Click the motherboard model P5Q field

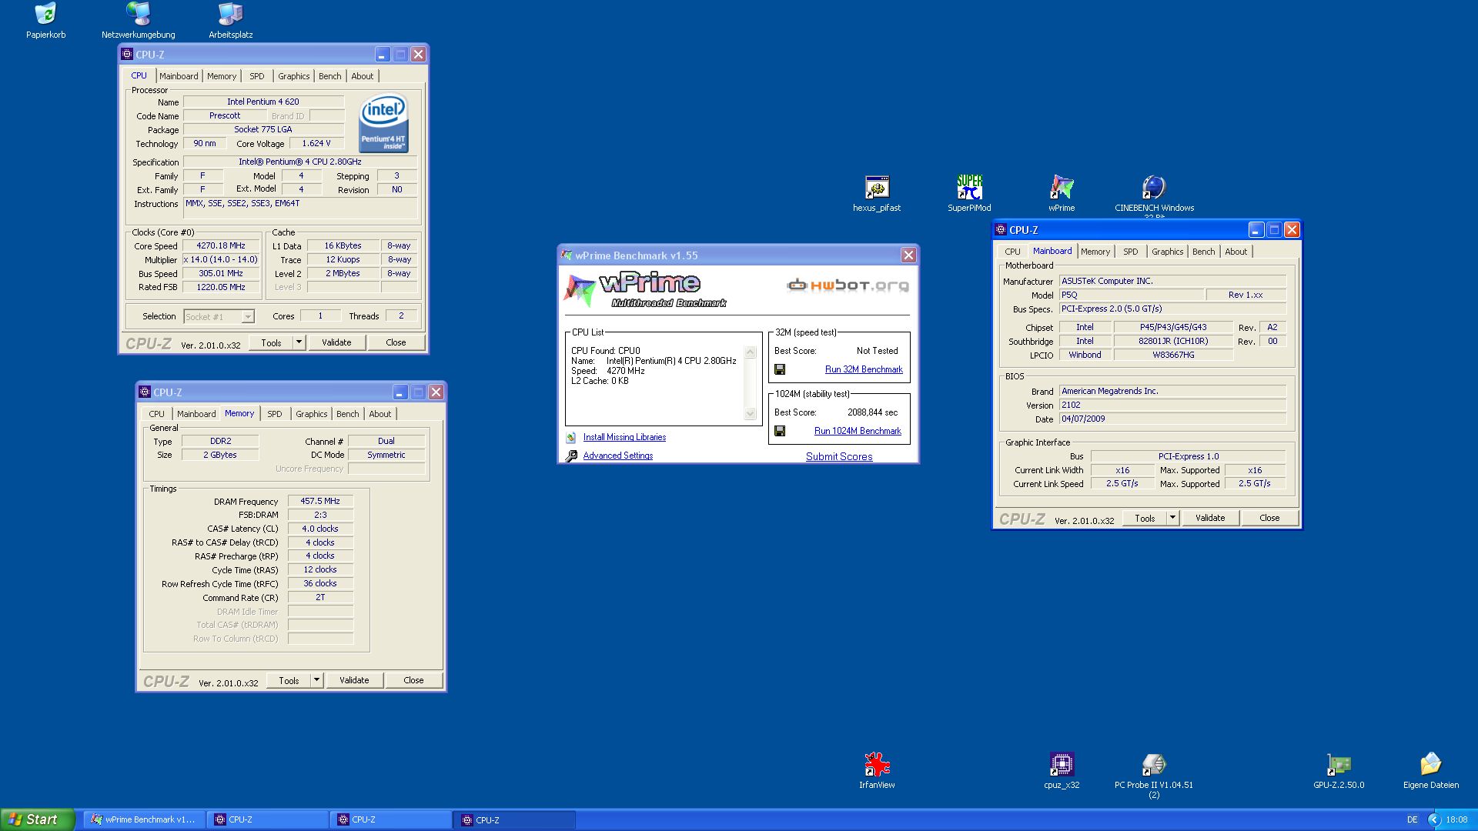[1132, 295]
